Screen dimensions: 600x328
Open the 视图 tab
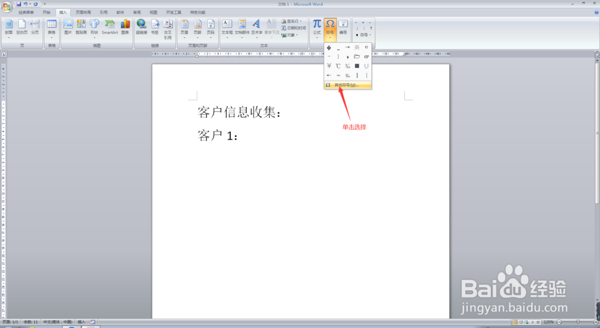tap(154, 12)
